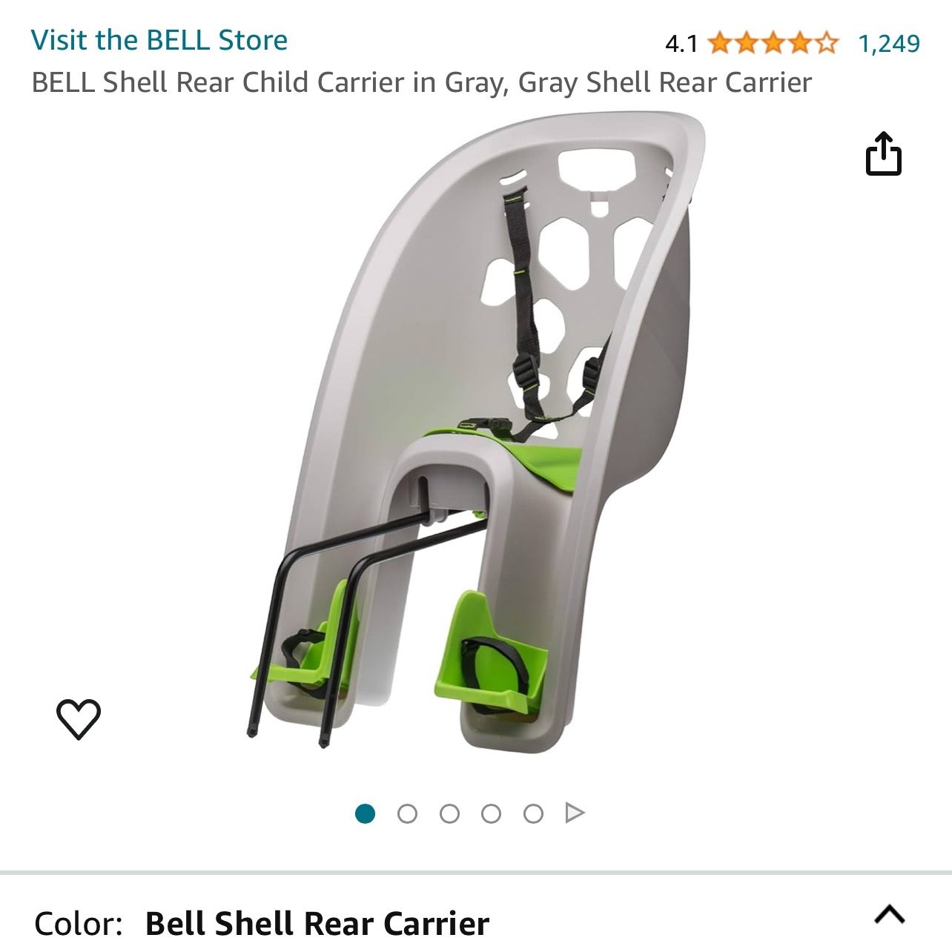Add item to wishlist with heart icon
Viewport: 952px width, 952px height.
click(79, 718)
